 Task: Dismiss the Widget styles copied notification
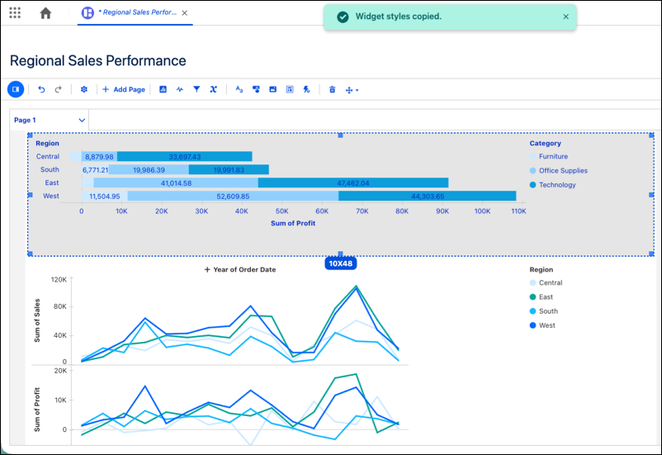[x=565, y=17]
